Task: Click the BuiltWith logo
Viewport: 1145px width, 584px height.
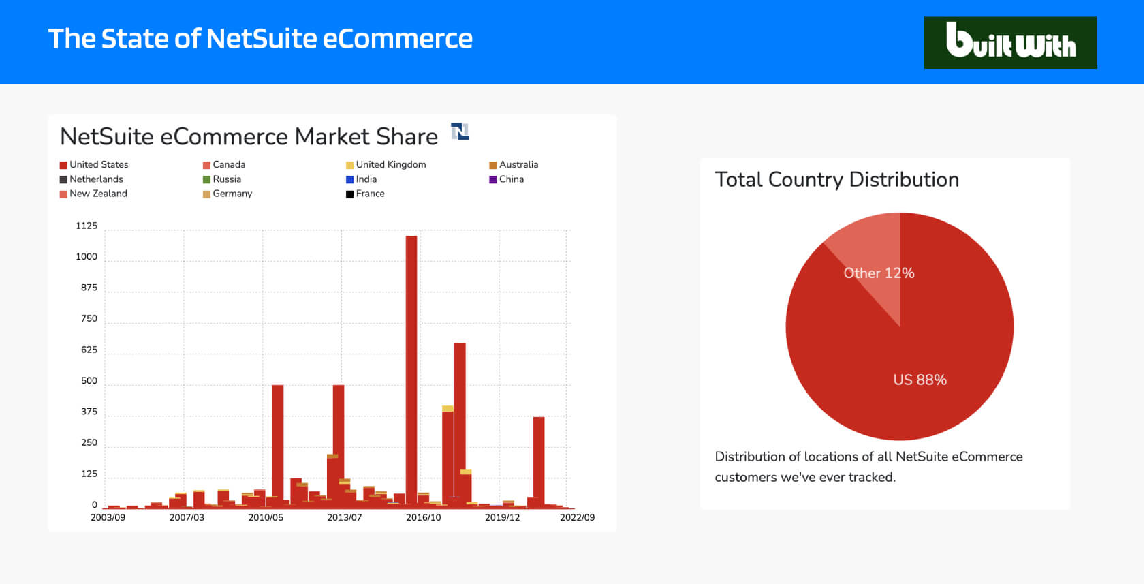Action: (1010, 42)
